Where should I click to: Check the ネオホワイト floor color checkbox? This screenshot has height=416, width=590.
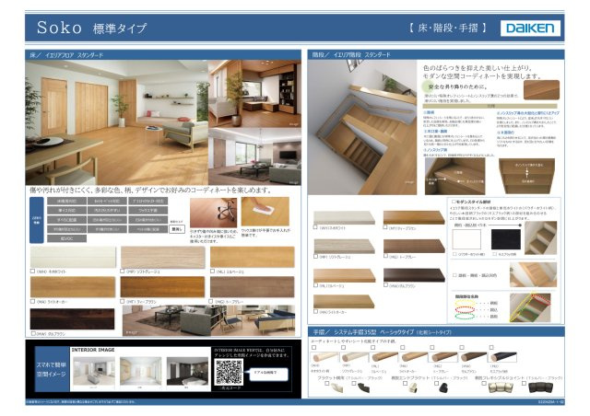click(33, 271)
